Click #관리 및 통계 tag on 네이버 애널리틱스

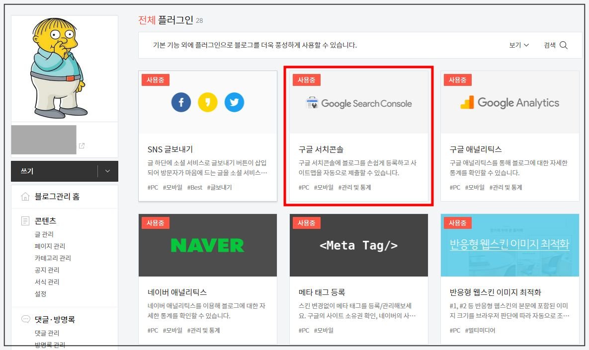pyautogui.click(x=204, y=331)
